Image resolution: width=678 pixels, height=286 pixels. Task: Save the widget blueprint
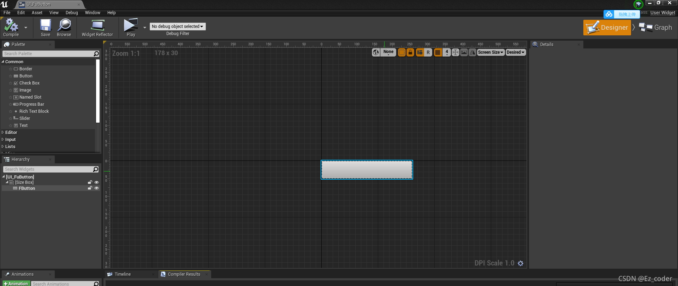click(x=46, y=28)
